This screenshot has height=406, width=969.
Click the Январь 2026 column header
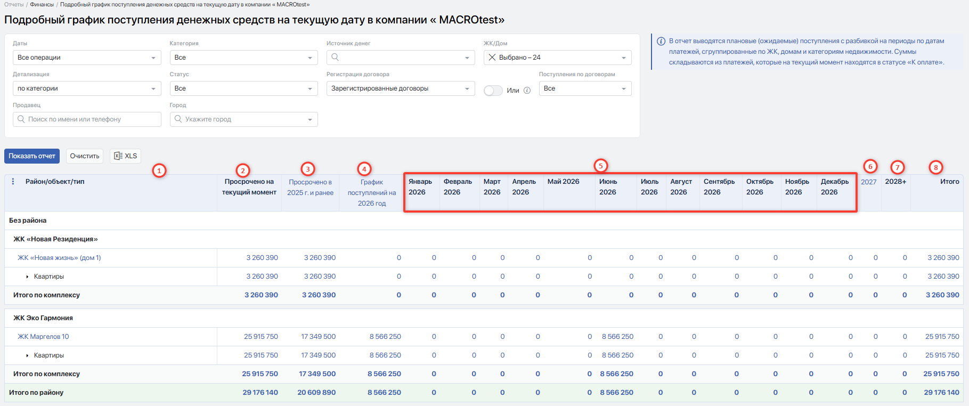(x=420, y=187)
